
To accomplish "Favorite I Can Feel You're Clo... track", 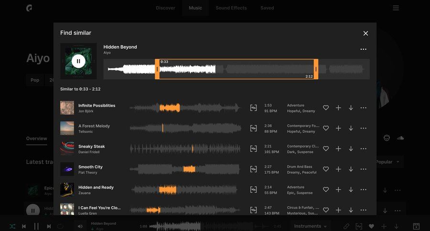I will pyautogui.click(x=326, y=210).
